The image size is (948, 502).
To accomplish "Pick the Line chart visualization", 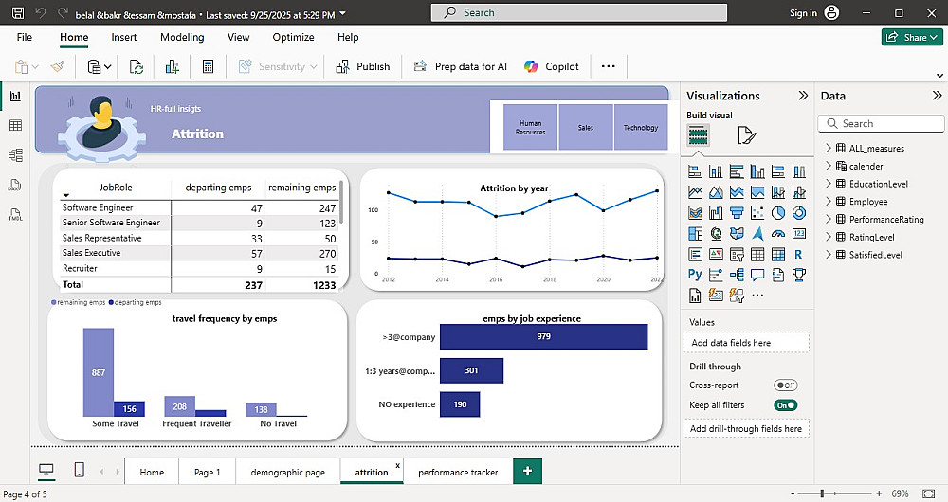I will 695,192.
